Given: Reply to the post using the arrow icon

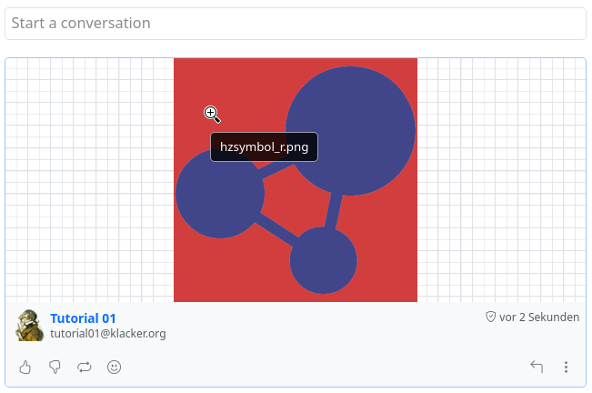Looking at the screenshot, I should tap(537, 367).
